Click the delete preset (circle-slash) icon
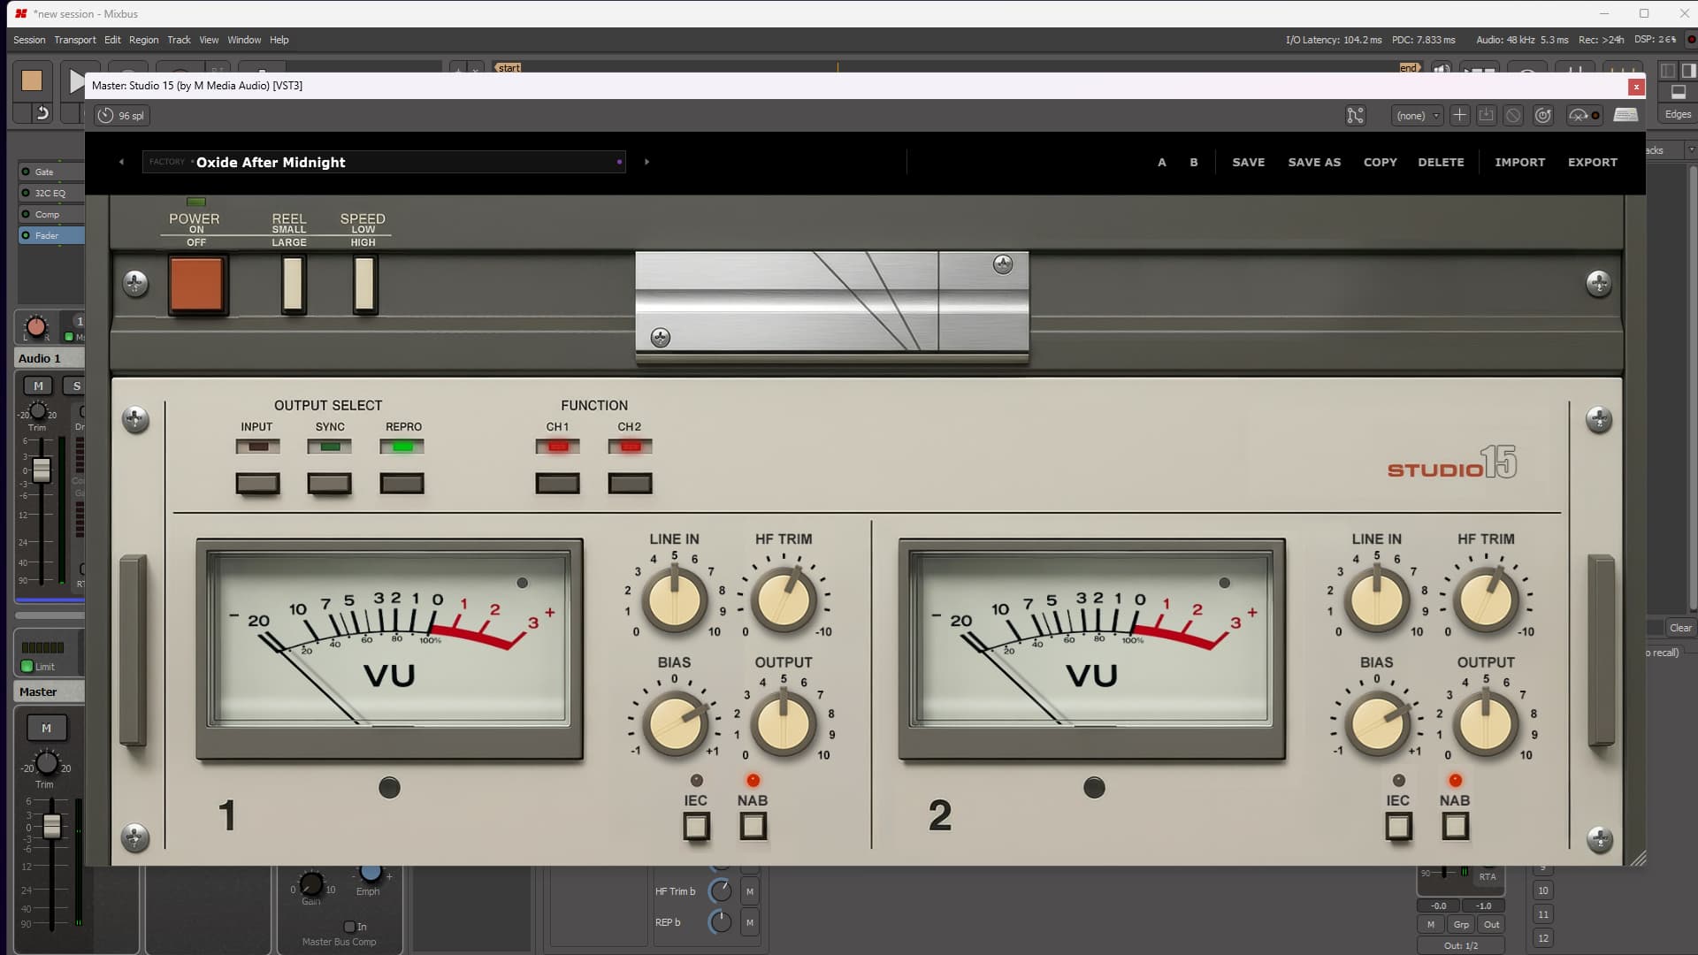This screenshot has width=1698, height=955. pos(1513,116)
